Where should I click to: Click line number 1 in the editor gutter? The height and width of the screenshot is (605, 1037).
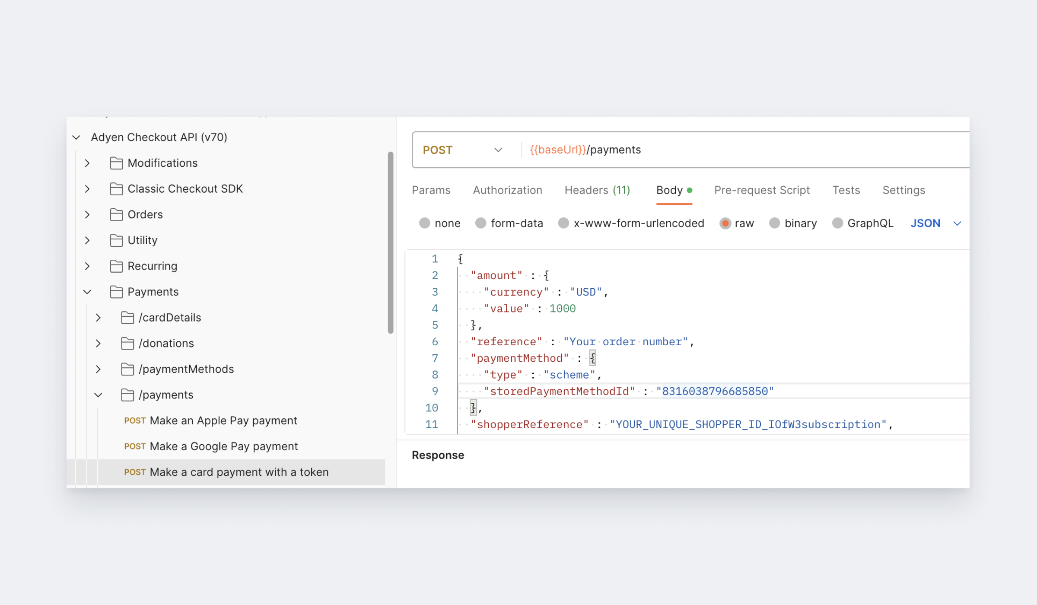coord(435,259)
